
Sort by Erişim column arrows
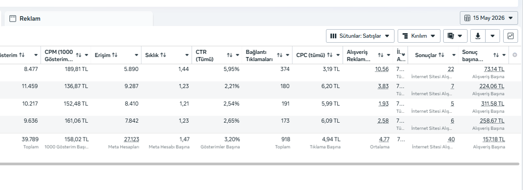pyautogui.click(x=115, y=55)
